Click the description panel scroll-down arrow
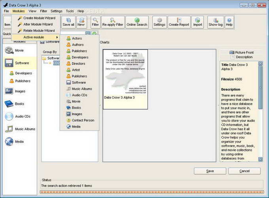The image size is (269, 198). (260, 159)
